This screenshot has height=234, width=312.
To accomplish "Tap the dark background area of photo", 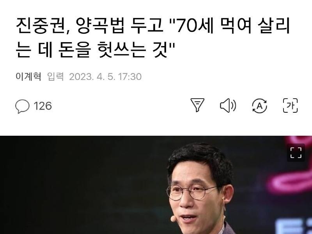I will coord(80,185).
